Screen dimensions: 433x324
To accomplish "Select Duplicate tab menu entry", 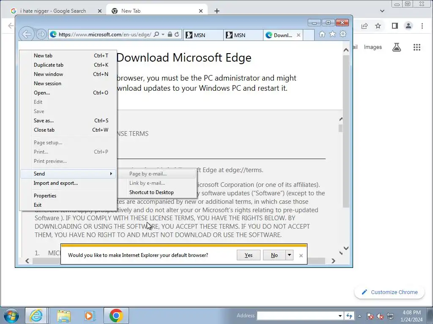I will click(68, 65).
